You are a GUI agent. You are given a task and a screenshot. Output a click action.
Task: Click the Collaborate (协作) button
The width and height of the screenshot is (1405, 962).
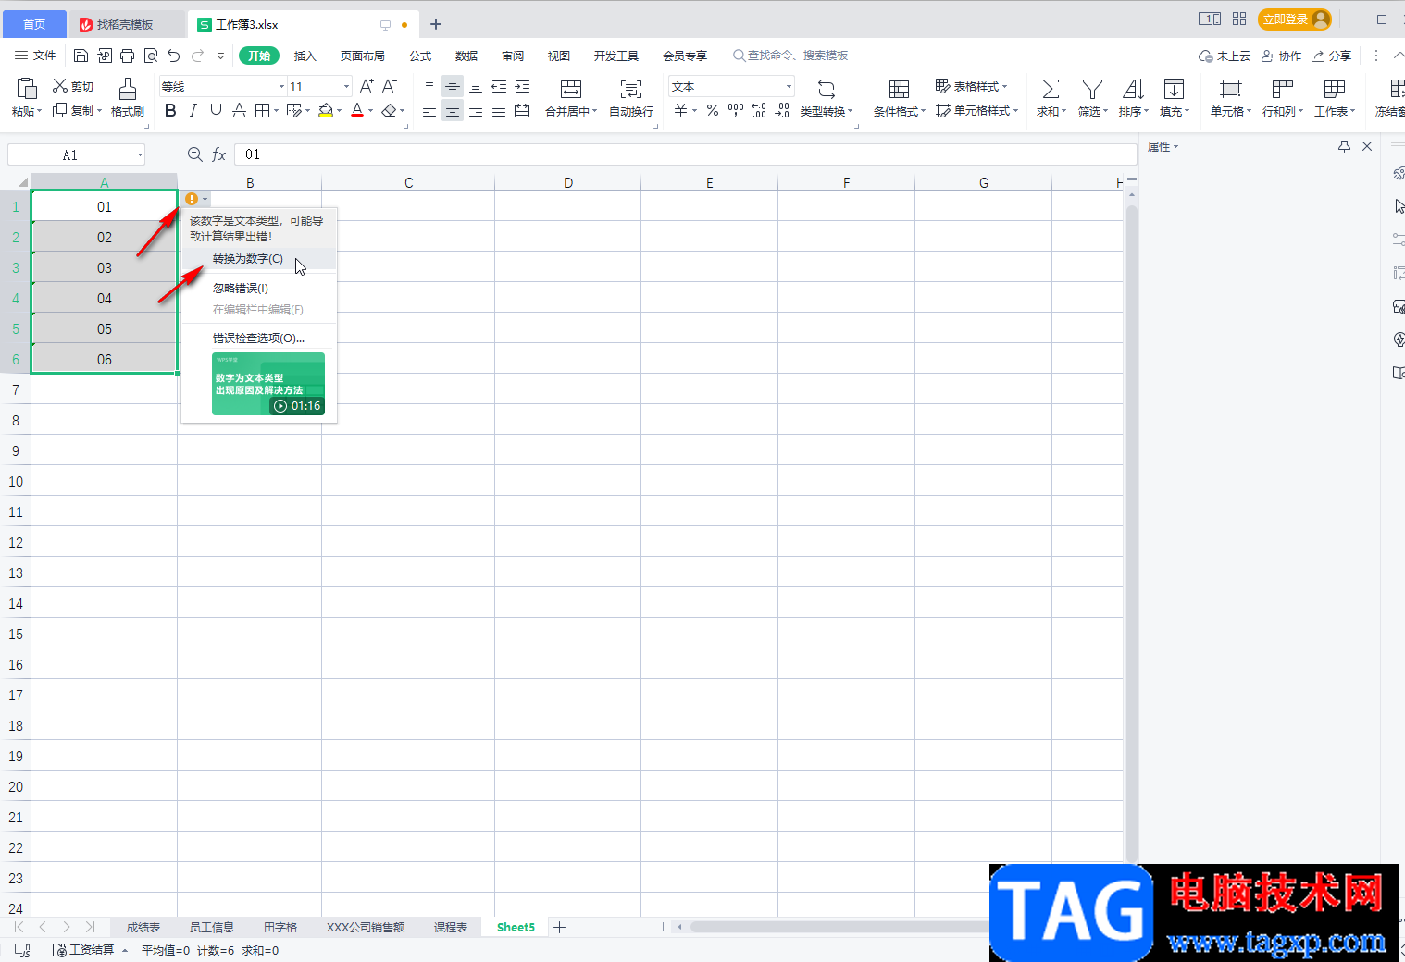point(1281,55)
